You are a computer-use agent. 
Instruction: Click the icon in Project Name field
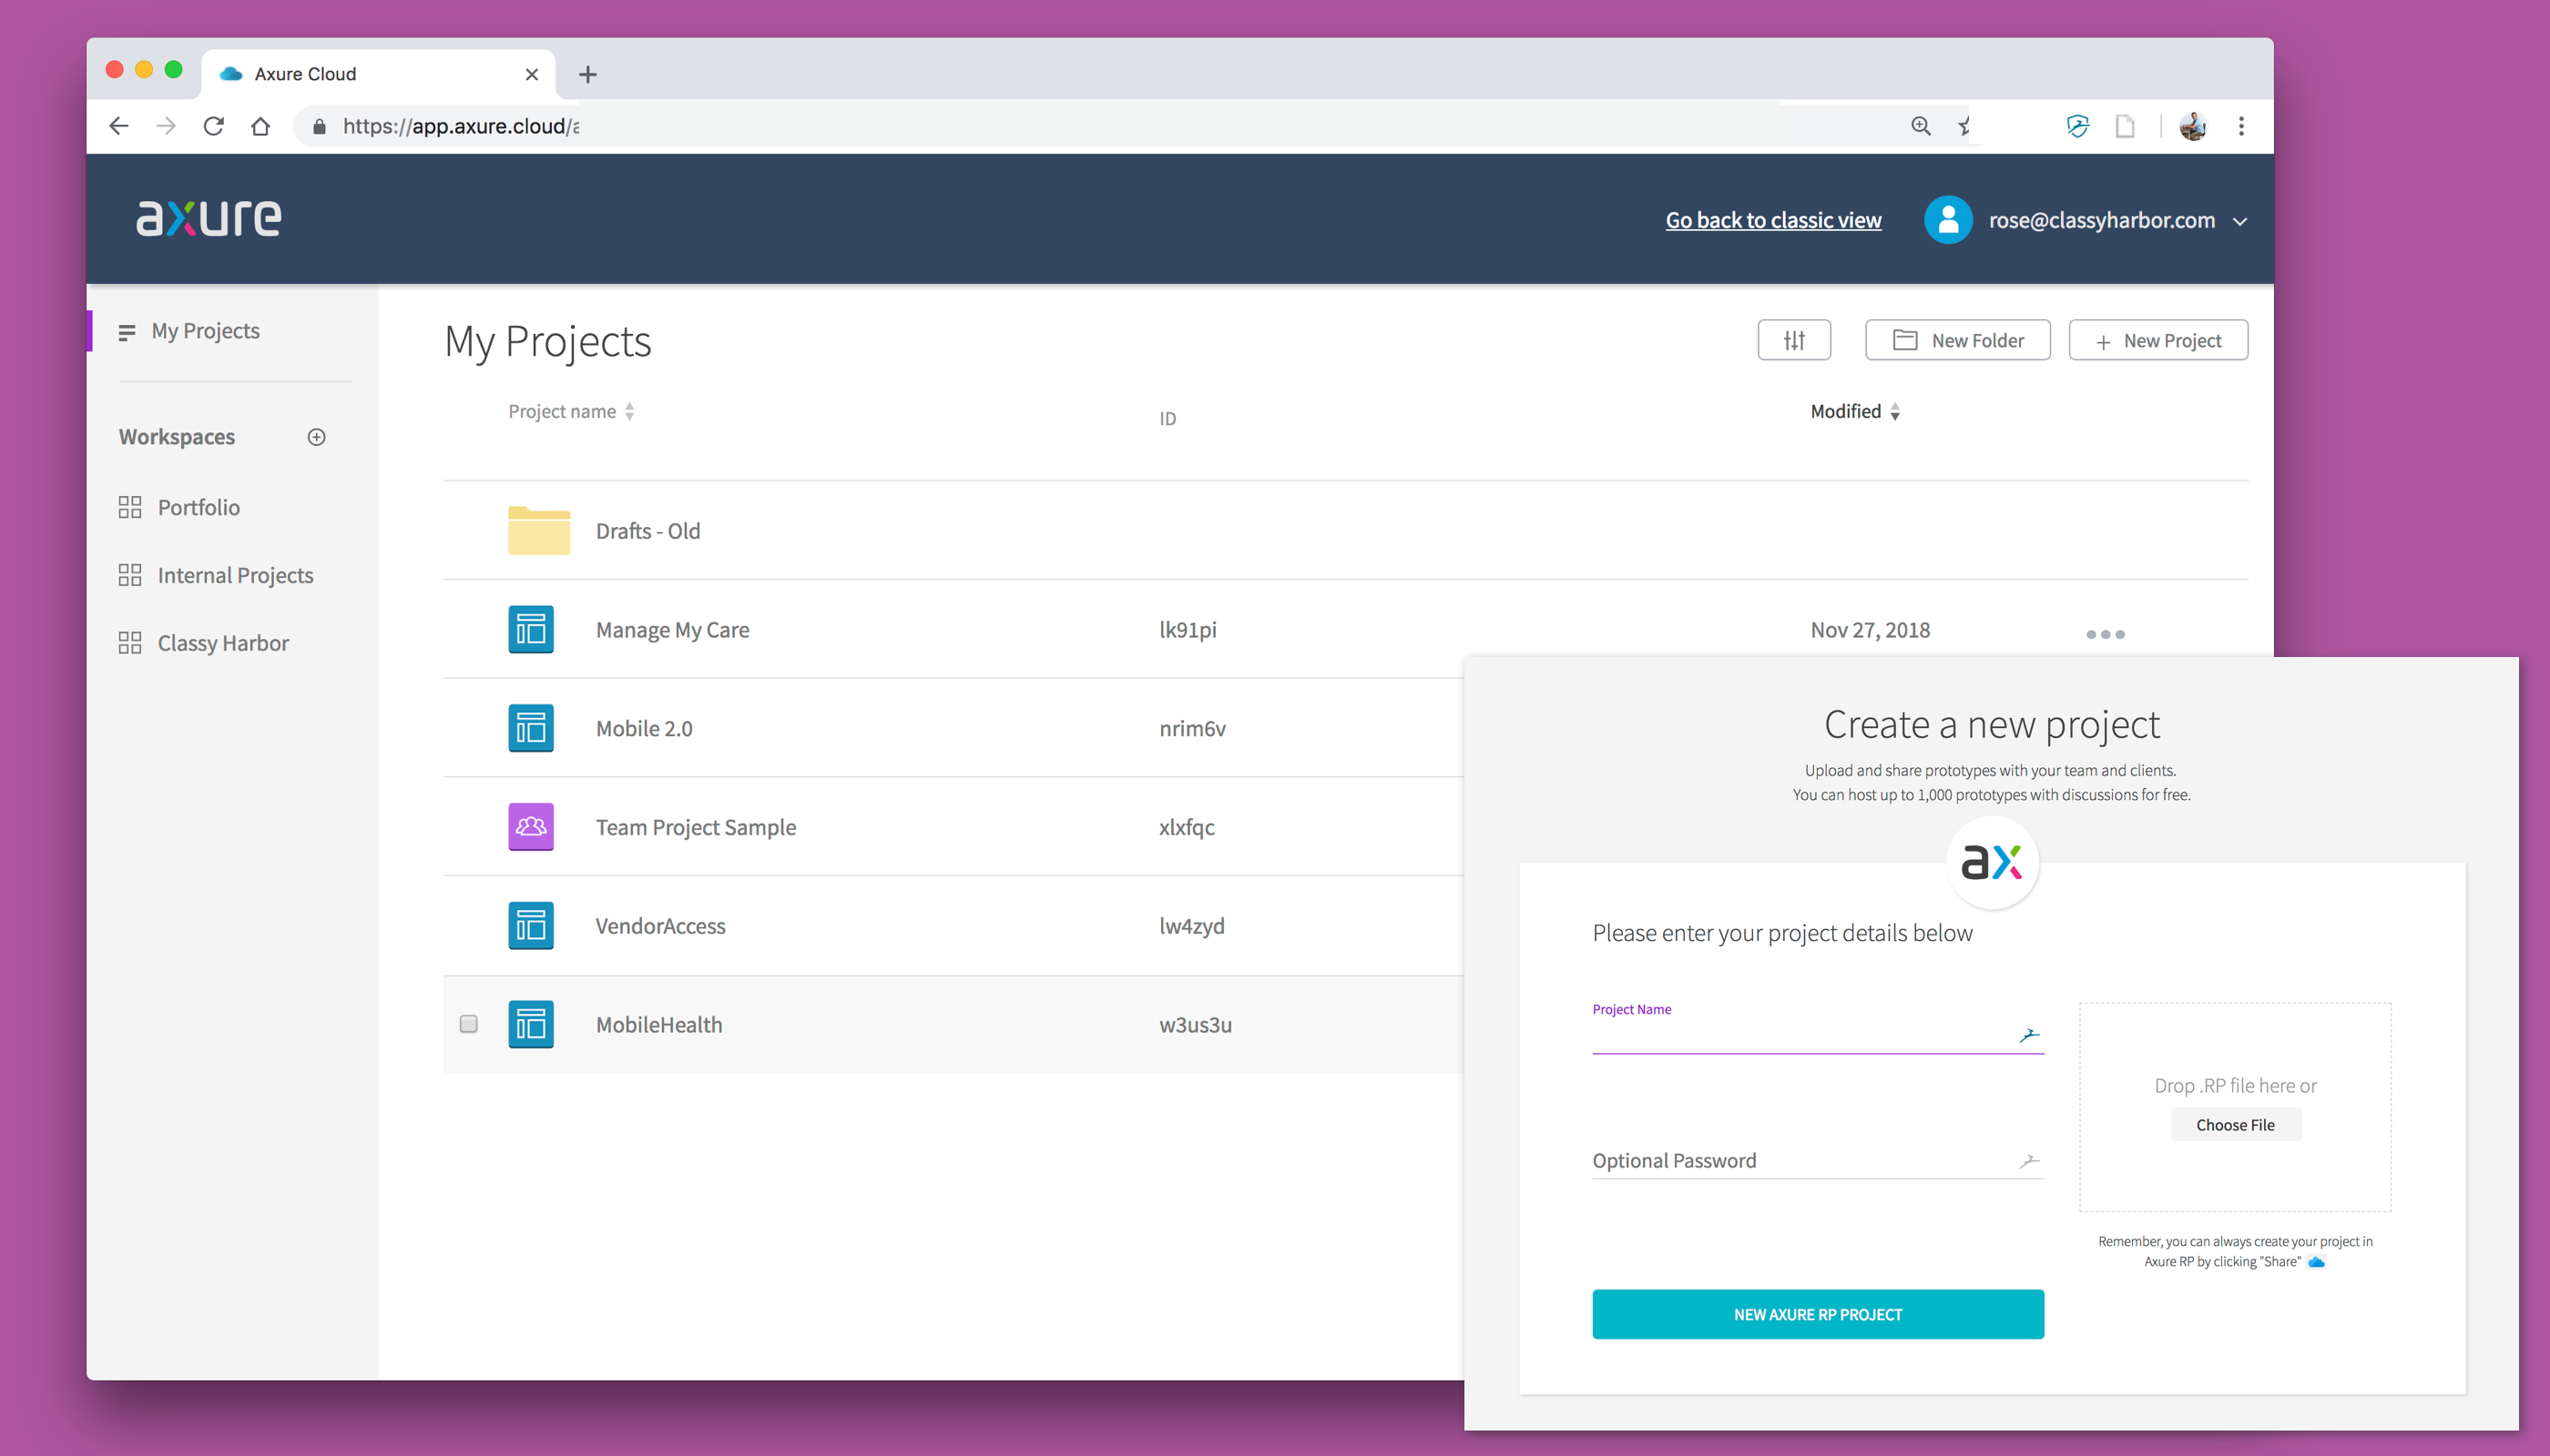tap(2028, 1035)
